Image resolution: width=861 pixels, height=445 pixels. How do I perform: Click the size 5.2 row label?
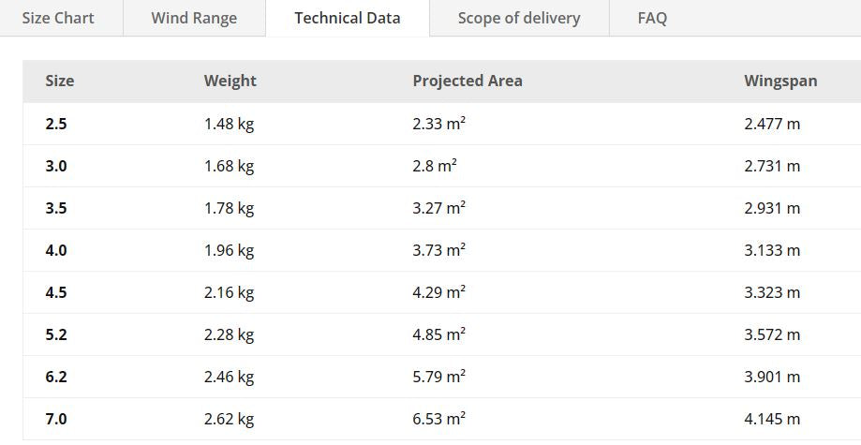tap(56, 334)
